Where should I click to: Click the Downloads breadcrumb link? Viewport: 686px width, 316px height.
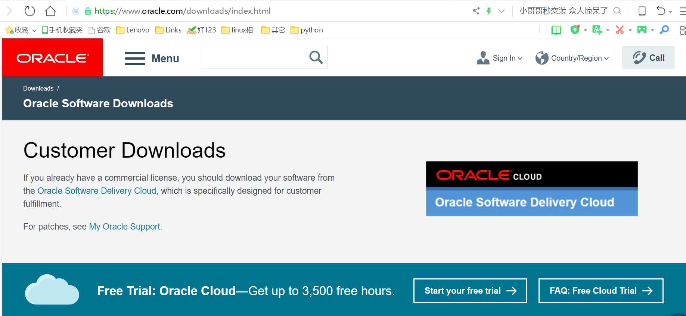38,88
